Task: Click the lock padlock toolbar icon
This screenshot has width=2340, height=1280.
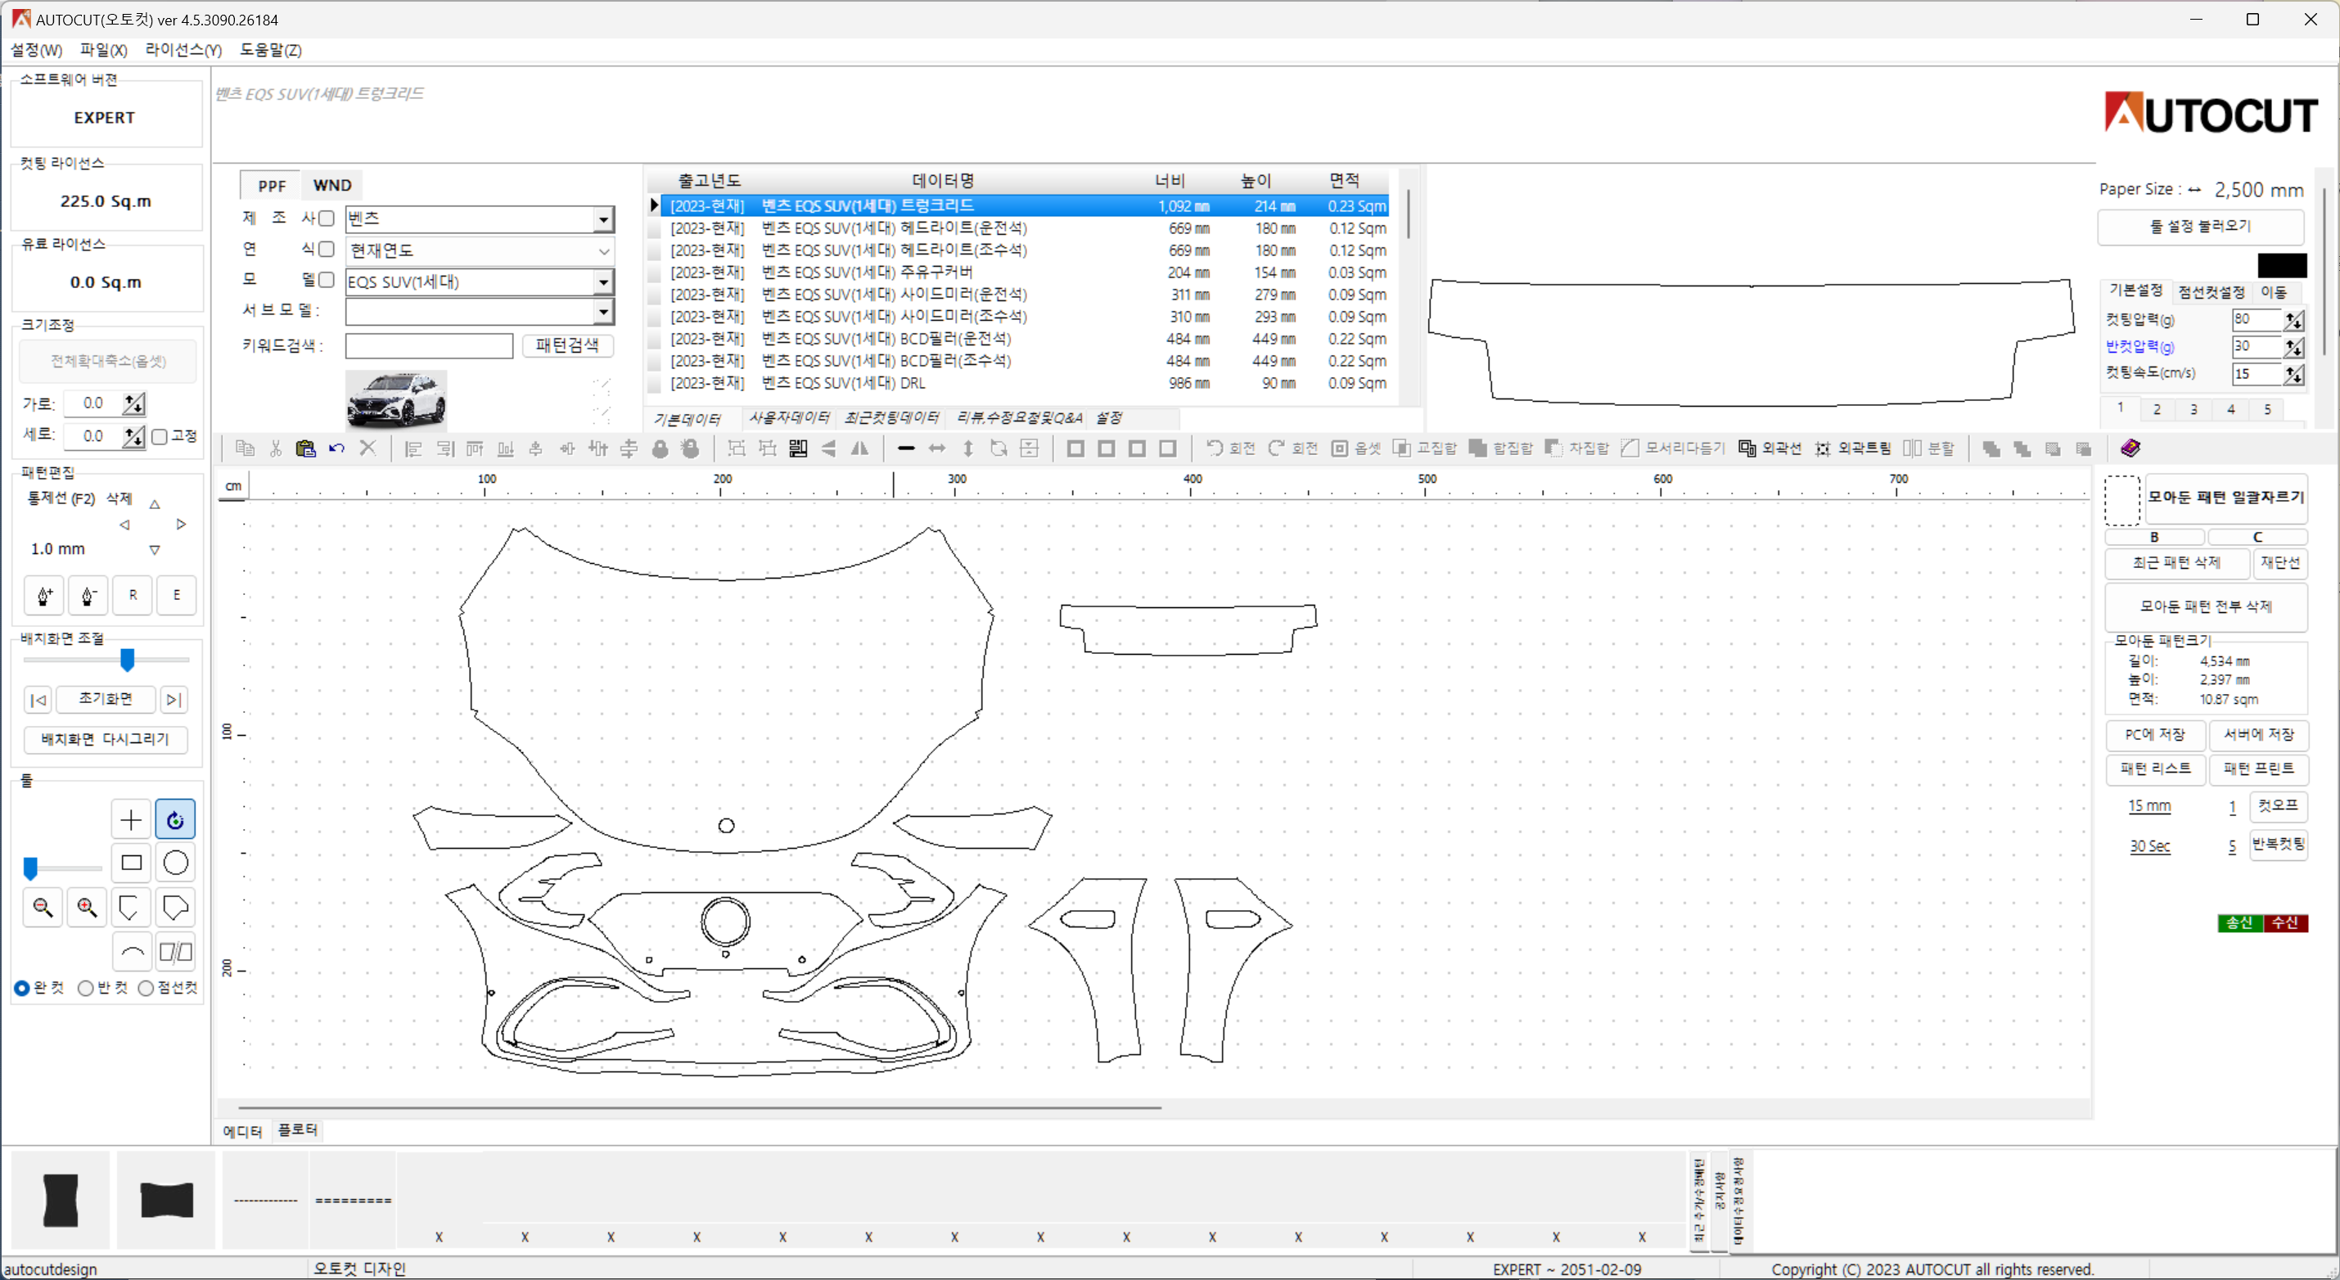Action: pyautogui.click(x=661, y=448)
